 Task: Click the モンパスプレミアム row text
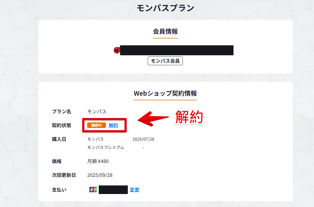click(105, 147)
